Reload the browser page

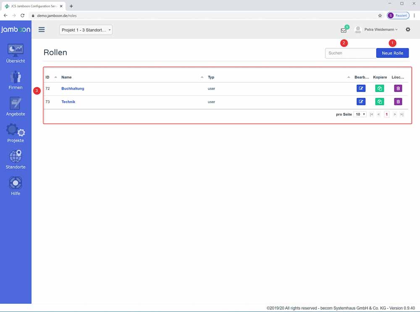coord(23,16)
